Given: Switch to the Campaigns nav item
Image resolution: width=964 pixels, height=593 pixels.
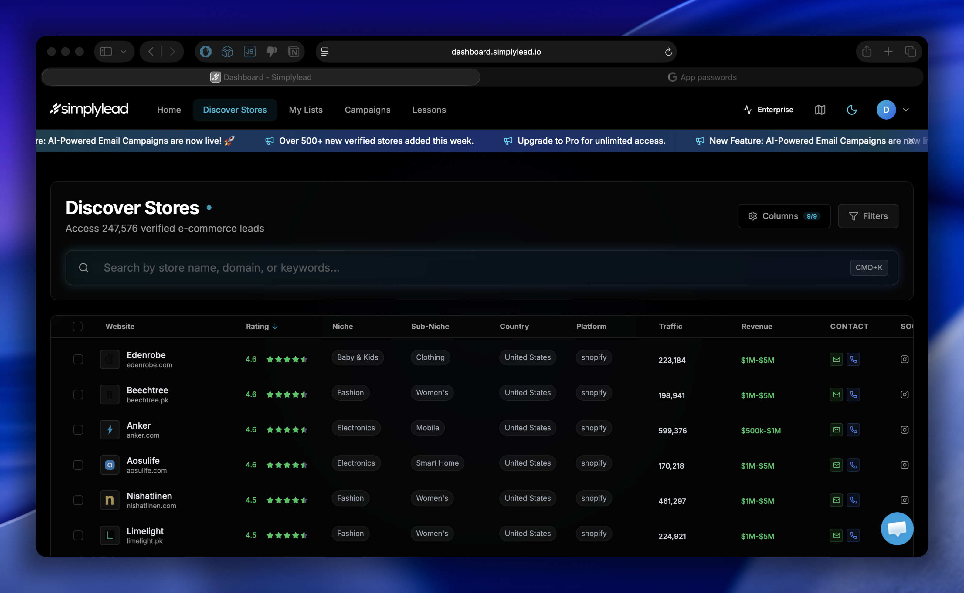Looking at the screenshot, I should pyautogui.click(x=367, y=110).
